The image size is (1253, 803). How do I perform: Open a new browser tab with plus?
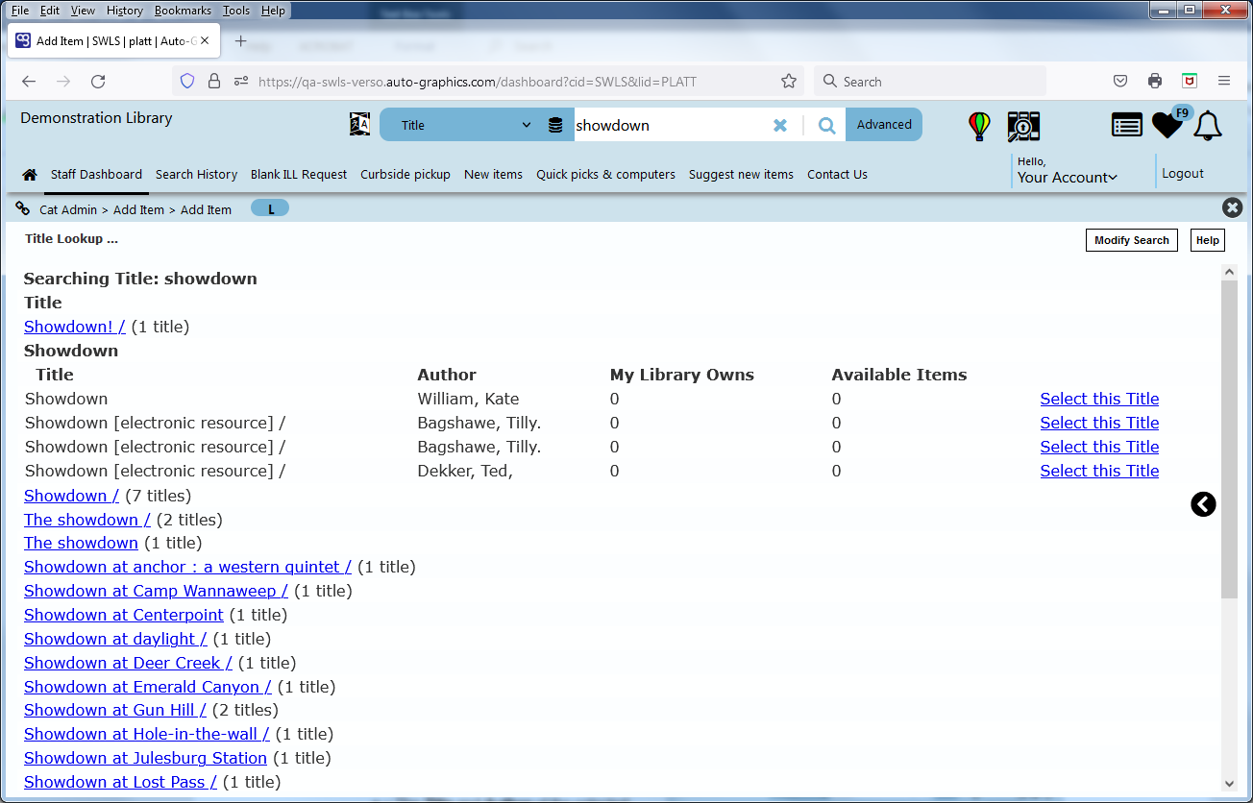(x=240, y=41)
